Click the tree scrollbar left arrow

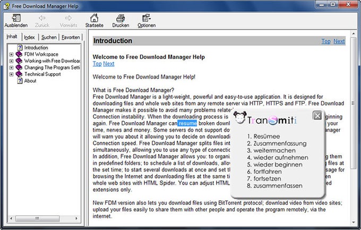point(11,218)
